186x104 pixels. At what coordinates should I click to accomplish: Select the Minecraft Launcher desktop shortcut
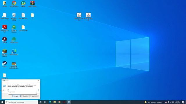coord(5,53)
